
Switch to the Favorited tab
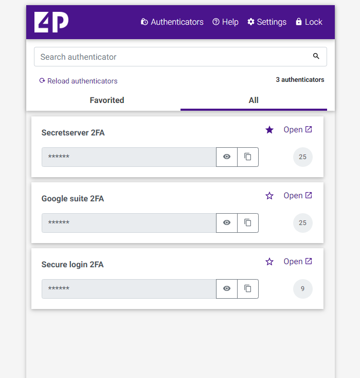(x=107, y=100)
